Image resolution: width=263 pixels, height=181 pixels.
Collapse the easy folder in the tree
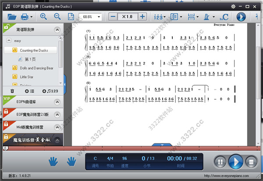9,40
